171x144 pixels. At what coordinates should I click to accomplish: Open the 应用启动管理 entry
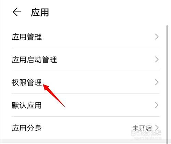tap(85, 60)
